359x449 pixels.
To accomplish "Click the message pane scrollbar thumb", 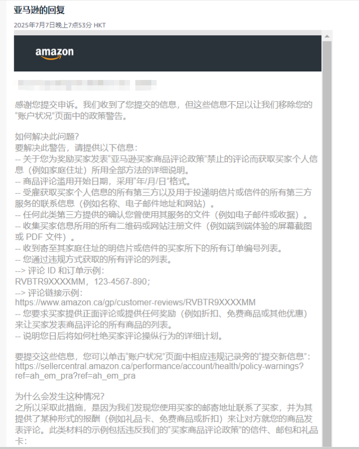I will [327, 243].
